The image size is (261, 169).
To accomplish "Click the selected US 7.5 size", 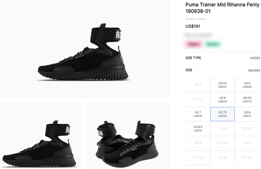I will [x=223, y=114].
